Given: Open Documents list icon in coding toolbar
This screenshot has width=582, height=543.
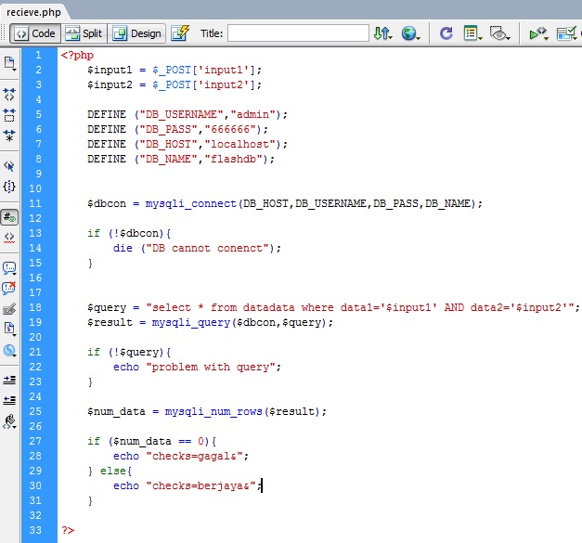Looking at the screenshot, I should [9, 63].
